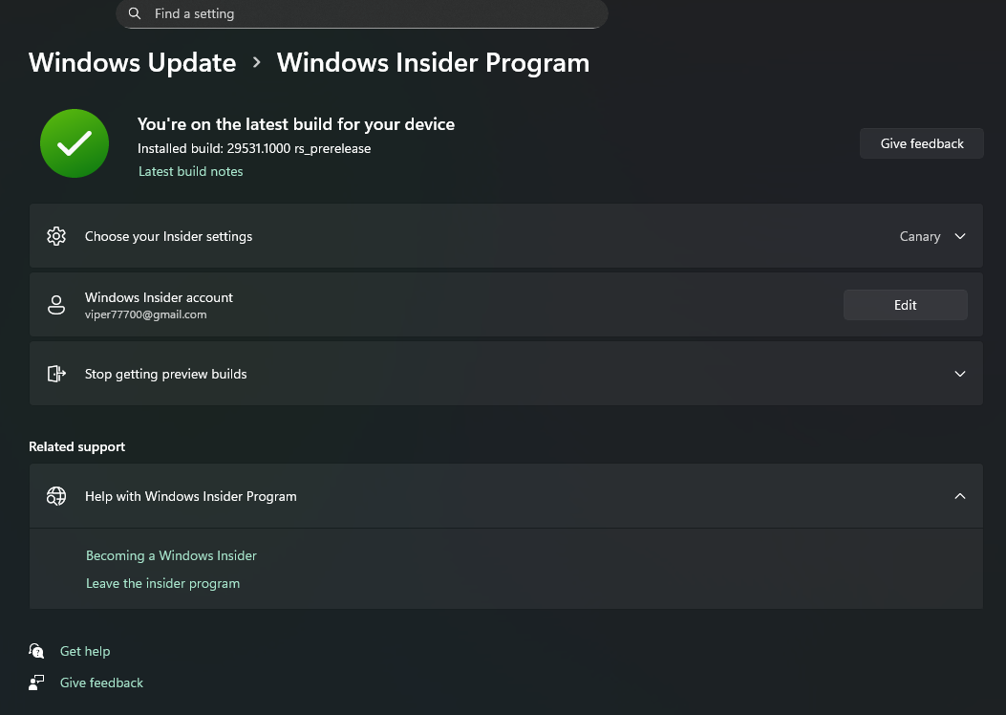Collapse Help with Windows Insider Program
The image size is (1006, 715).
[505, 496]
